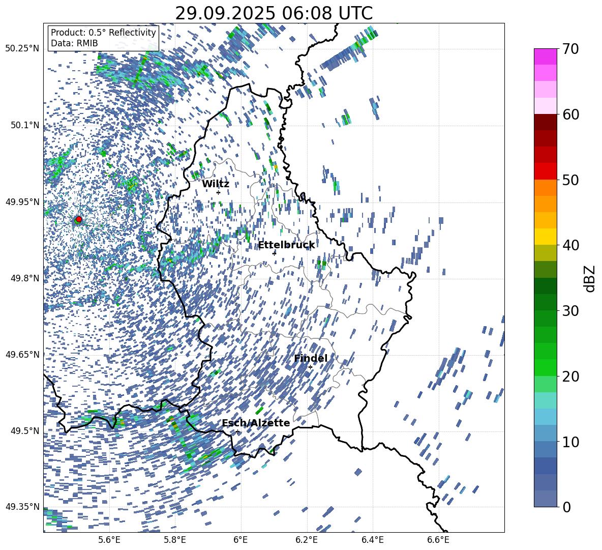Click the 5.8°E longitude tick label
602x550 pixels.
175,540
